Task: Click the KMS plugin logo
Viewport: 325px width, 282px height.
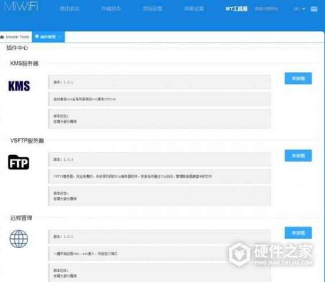Action: (19, 86)
